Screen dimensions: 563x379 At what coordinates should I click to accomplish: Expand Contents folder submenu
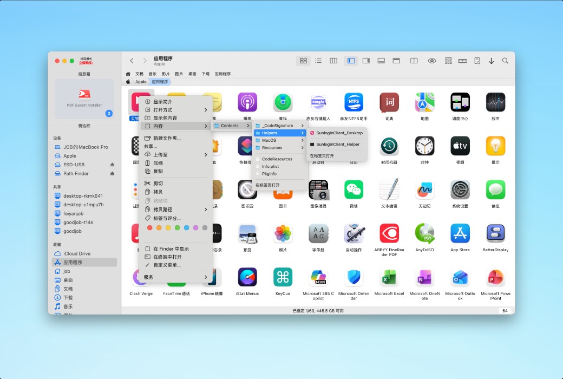coord(232,126)
